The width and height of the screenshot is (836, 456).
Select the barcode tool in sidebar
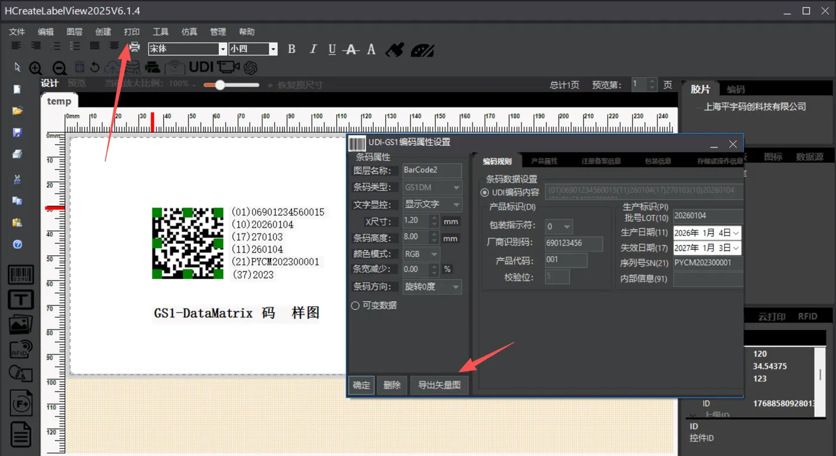click(x=20, y=275)
